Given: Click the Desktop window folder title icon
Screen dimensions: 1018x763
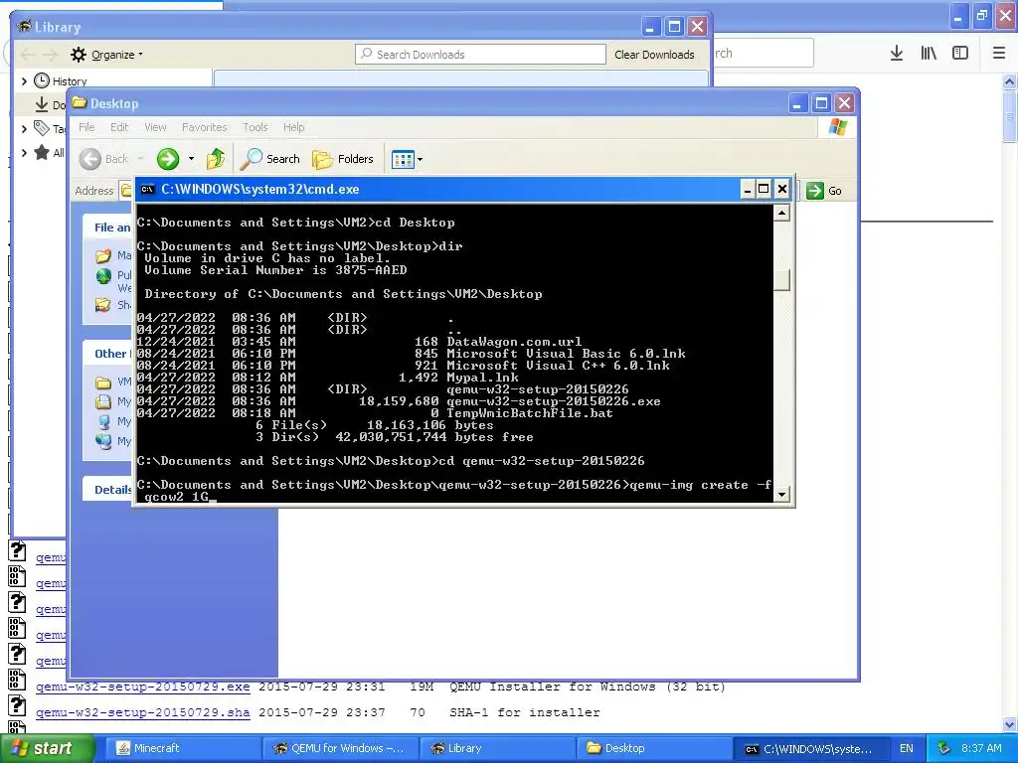Looking at the screenshot, I should [x=80, y=102].
